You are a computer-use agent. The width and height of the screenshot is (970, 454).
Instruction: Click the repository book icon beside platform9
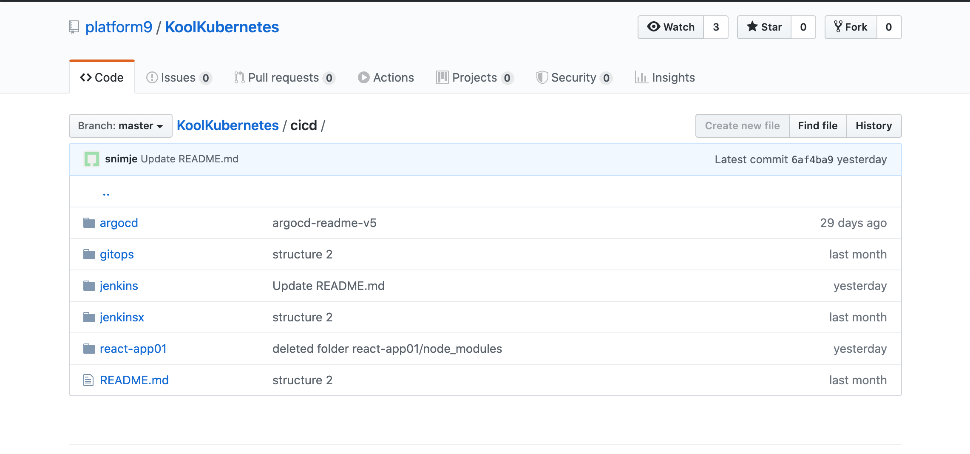[74, 27]
